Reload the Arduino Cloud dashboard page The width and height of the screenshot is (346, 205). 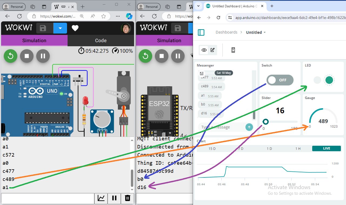click(218, 18)
